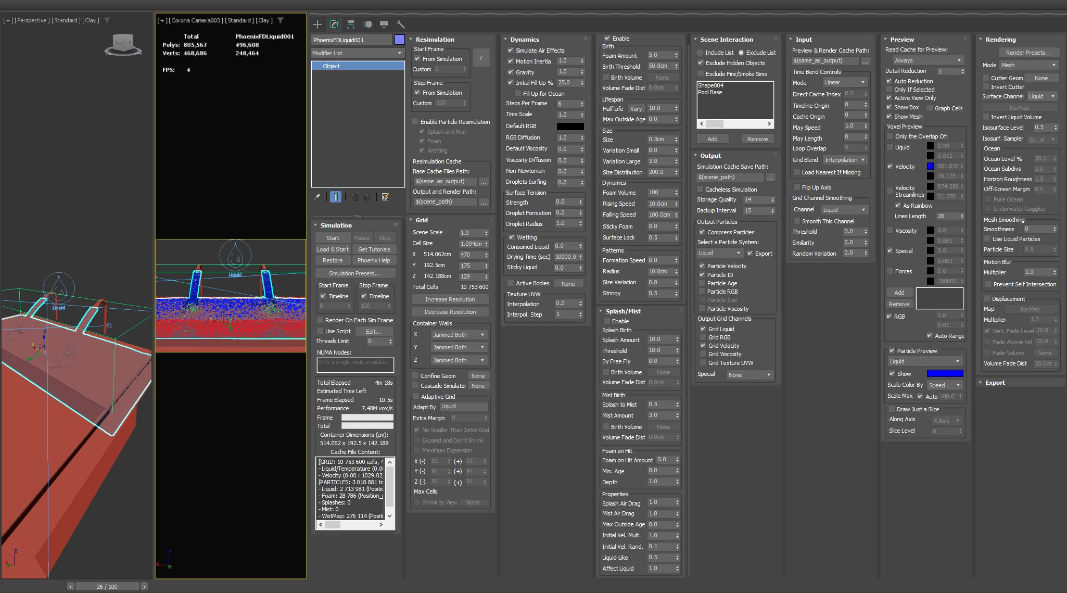
Task: Click Particle Preview Show blue color swatch
Action: (945, 374)
